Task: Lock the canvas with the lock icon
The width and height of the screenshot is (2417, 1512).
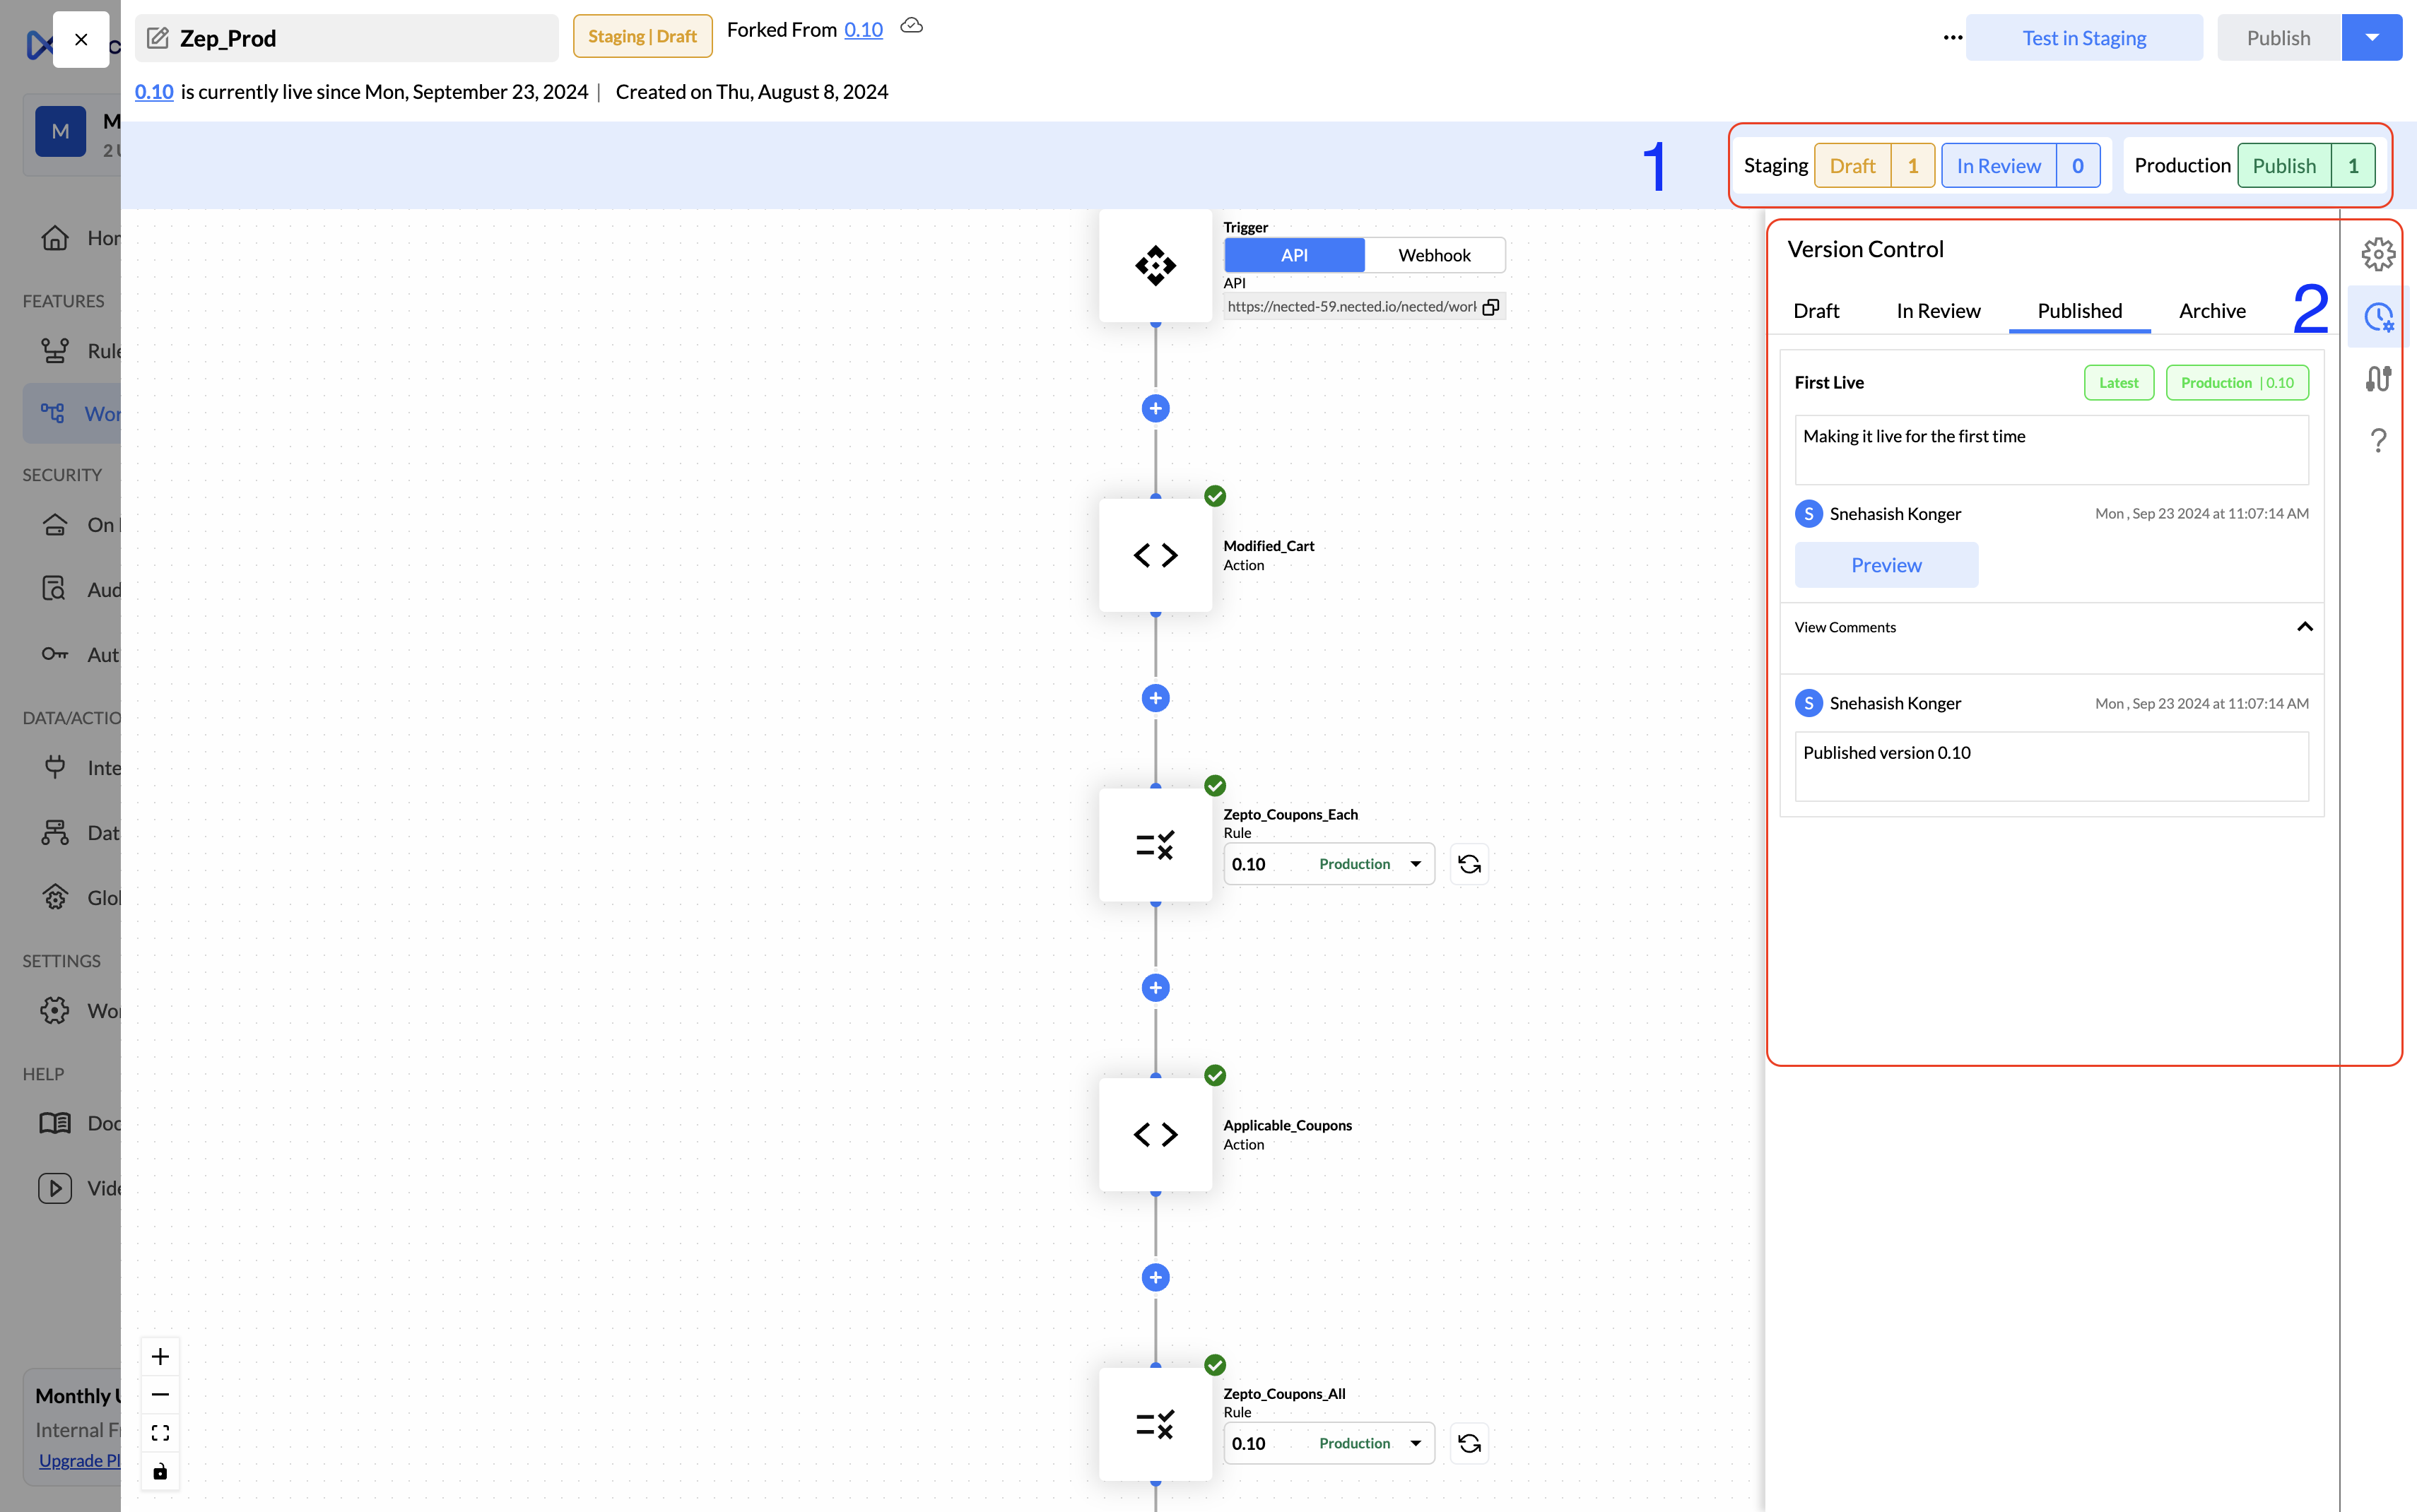Action: (x=160, y=1471)
